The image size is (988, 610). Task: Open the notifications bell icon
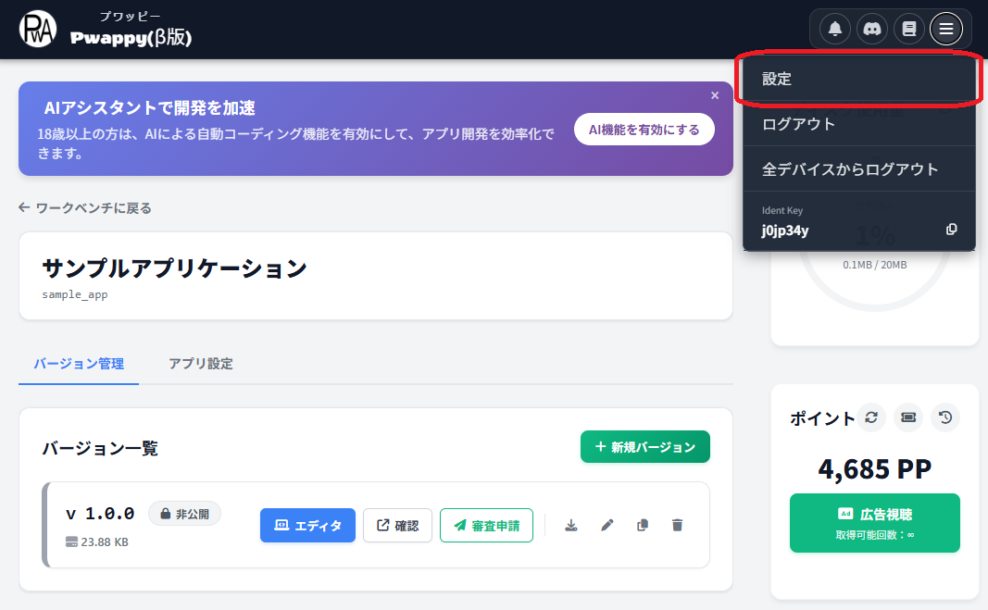[x=833, y=29]
